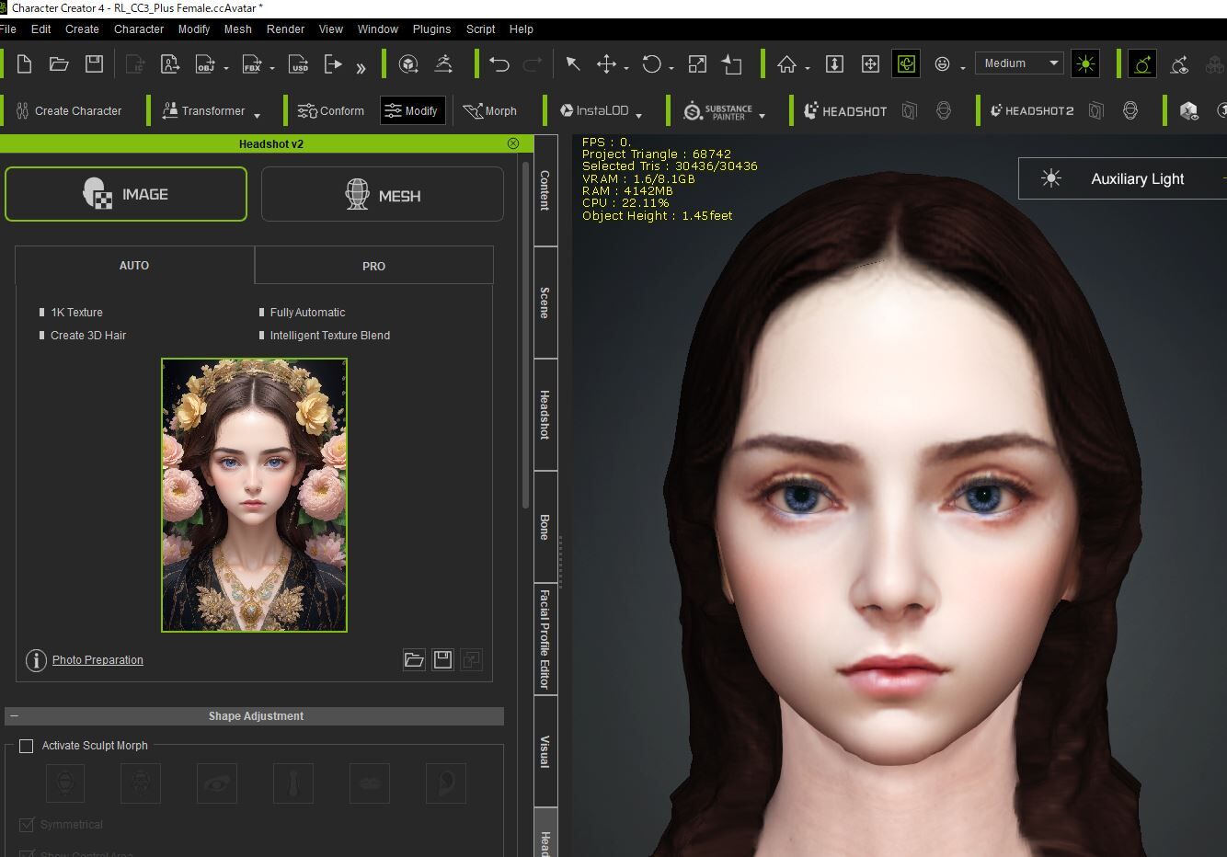Image resolution: width=1227 pixels, height=857 pixels.
Task: Toggle the green highlighted icon right of the sun button
Action: click(x=1142, y=63)
